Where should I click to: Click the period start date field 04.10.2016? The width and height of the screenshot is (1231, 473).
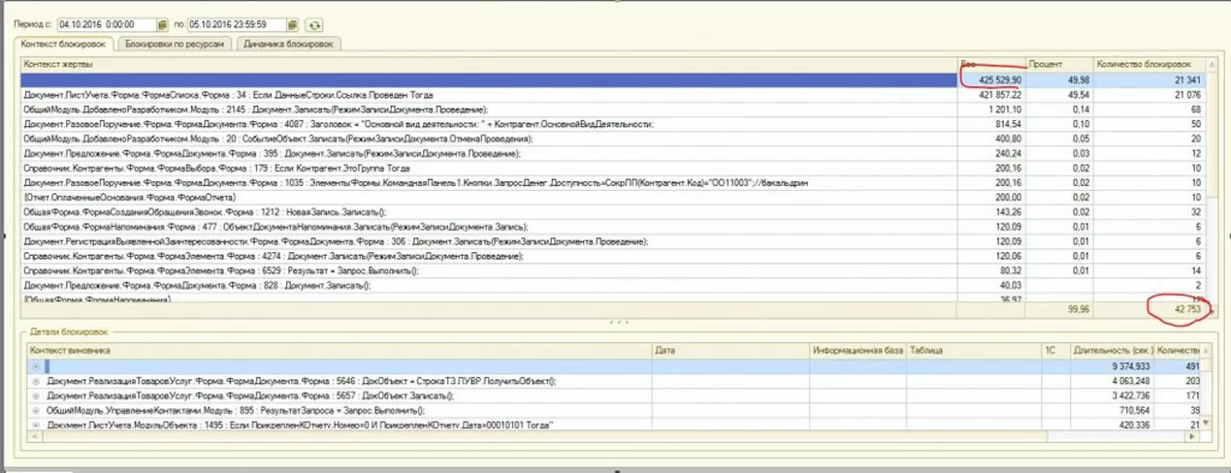[106, 24]
